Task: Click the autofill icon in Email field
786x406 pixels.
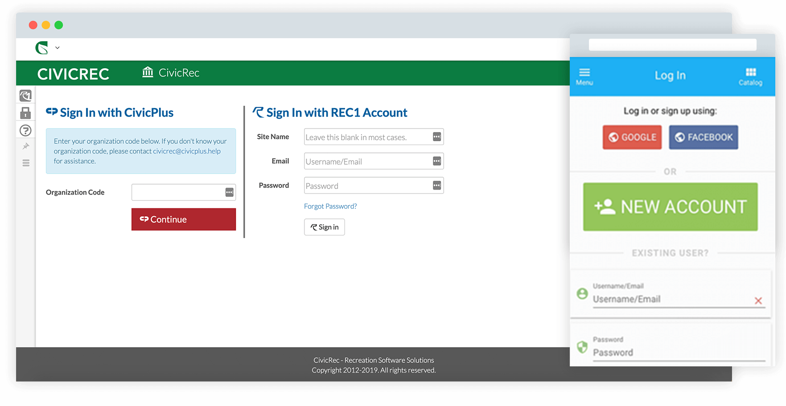Action: (437, 161)
